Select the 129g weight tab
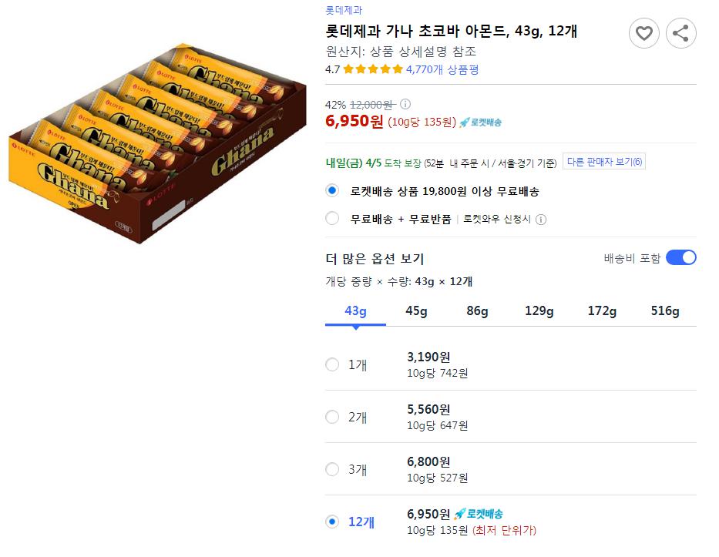719x557 pixels. click(539, 311)
